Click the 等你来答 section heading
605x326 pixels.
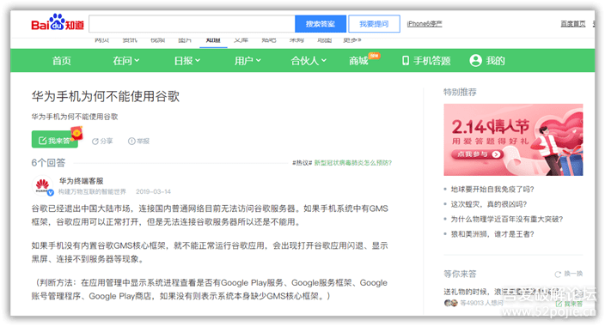[x=460, y=274]
